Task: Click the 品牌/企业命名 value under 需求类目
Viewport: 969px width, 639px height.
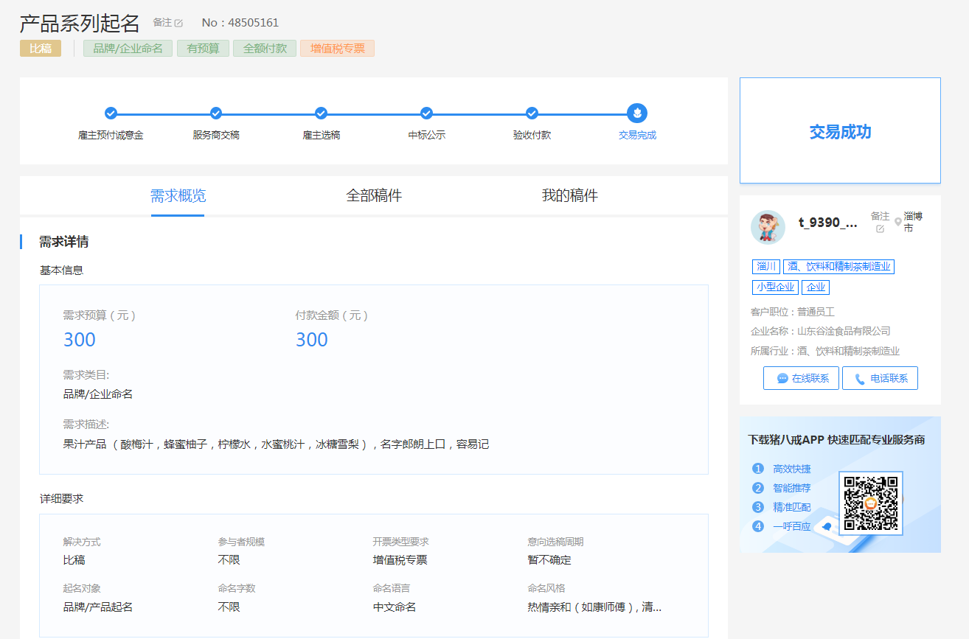Action: click(x=98, y=394)
